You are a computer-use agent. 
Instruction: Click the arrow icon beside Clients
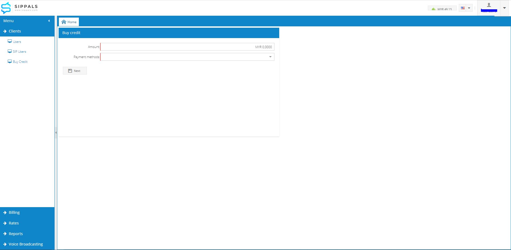(5, 31)
